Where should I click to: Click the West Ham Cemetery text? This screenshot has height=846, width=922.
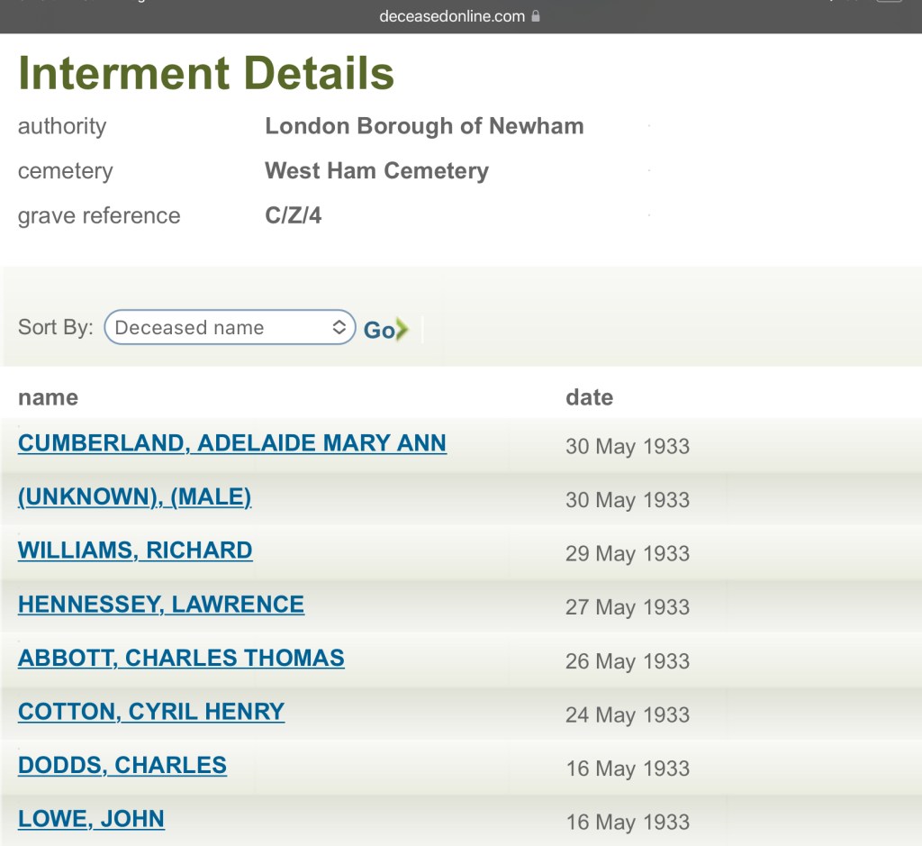pos(376,171)
